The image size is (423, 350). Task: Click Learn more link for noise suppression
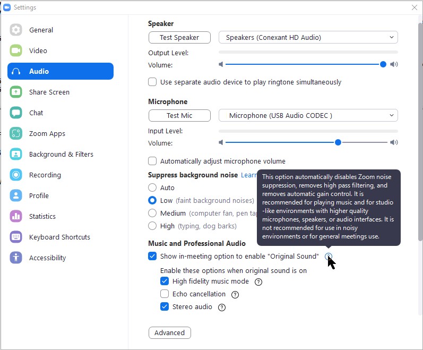[249, 175]
